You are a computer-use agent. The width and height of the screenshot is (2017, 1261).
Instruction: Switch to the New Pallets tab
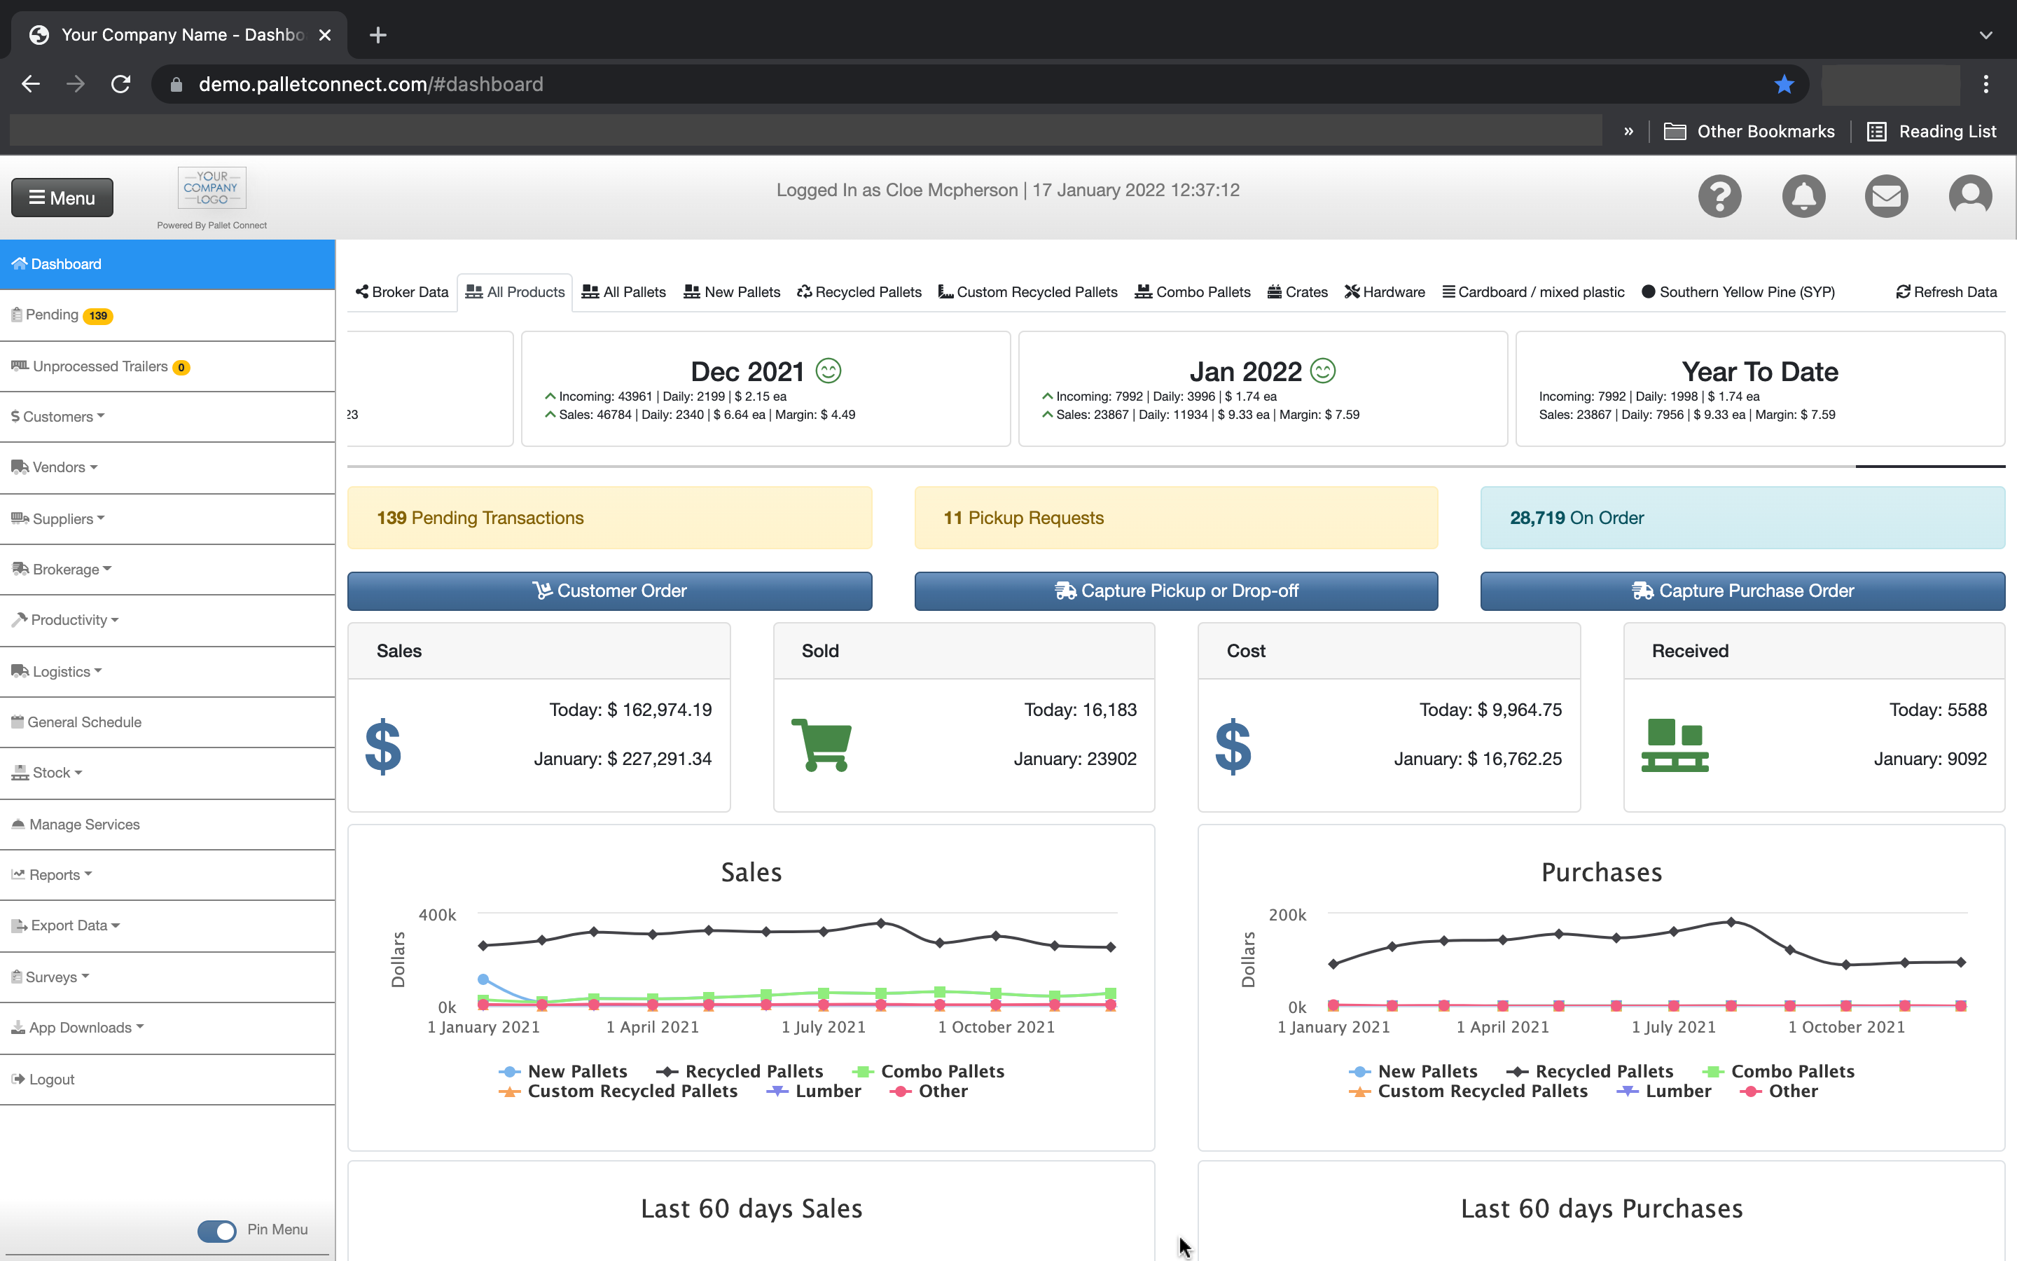pyautogui.click(x=731, y=291)
